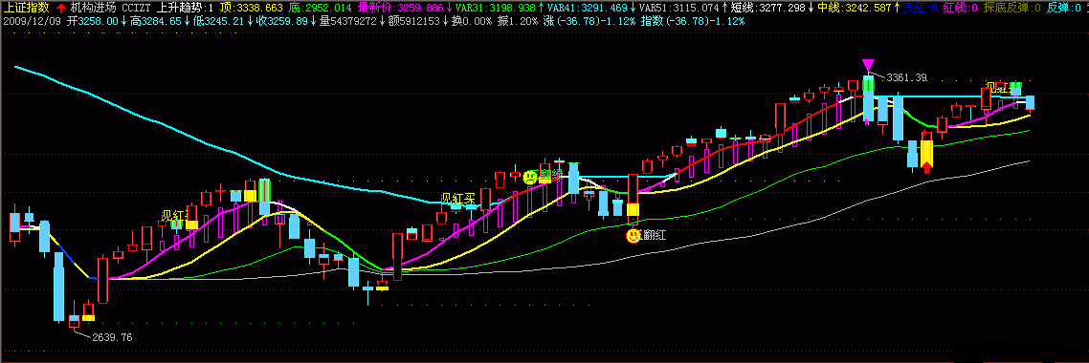The height and width of the screenshot is (363, 1089).
Task: Select the 探底反弹:0 indicator value
Action: [x=1011, y=9]
